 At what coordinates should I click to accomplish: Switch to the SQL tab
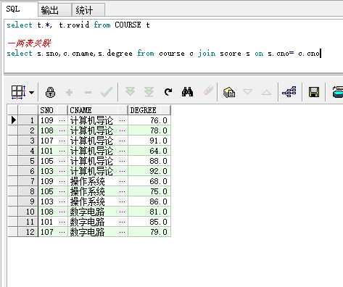pos(19,9)
